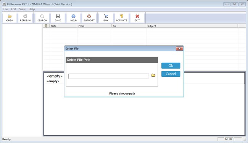248x143 pixels.
Task: Click the BitRecover app icon in the title bar
Action: click(4, 4)
